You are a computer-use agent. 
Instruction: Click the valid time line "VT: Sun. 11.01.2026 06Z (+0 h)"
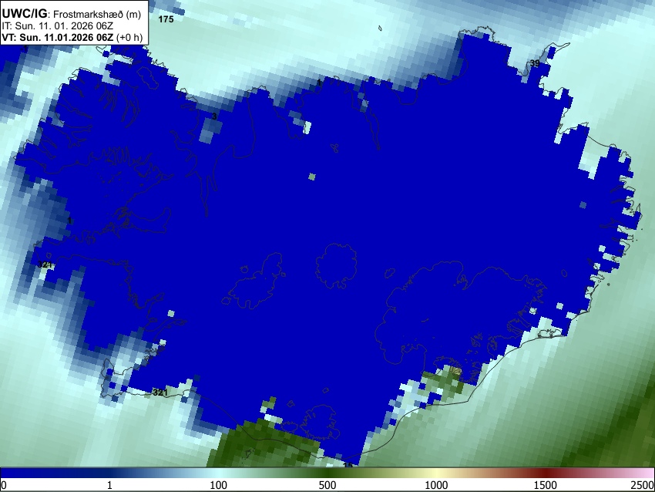tap(72, 37)
